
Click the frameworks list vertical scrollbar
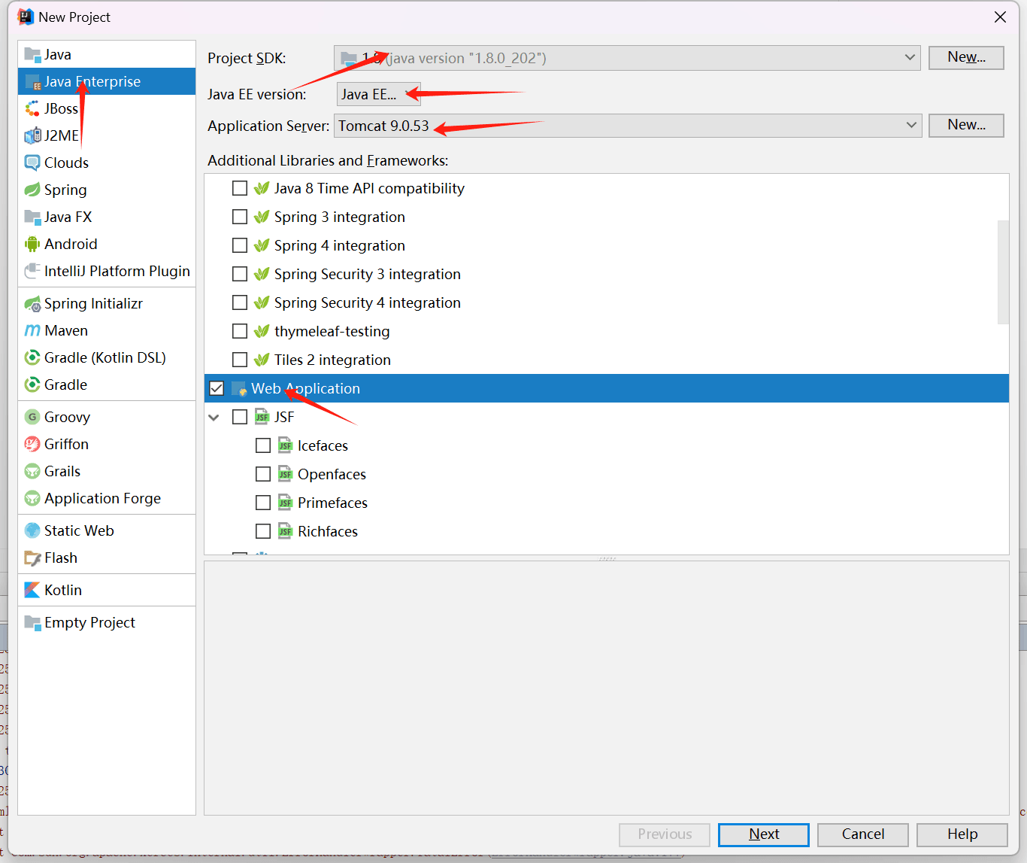[x=1003, y=272]
